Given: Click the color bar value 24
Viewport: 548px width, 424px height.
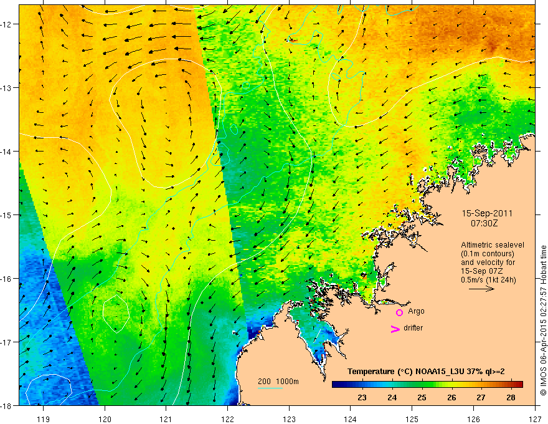Looking at the screenshot, I should (392, 398).
